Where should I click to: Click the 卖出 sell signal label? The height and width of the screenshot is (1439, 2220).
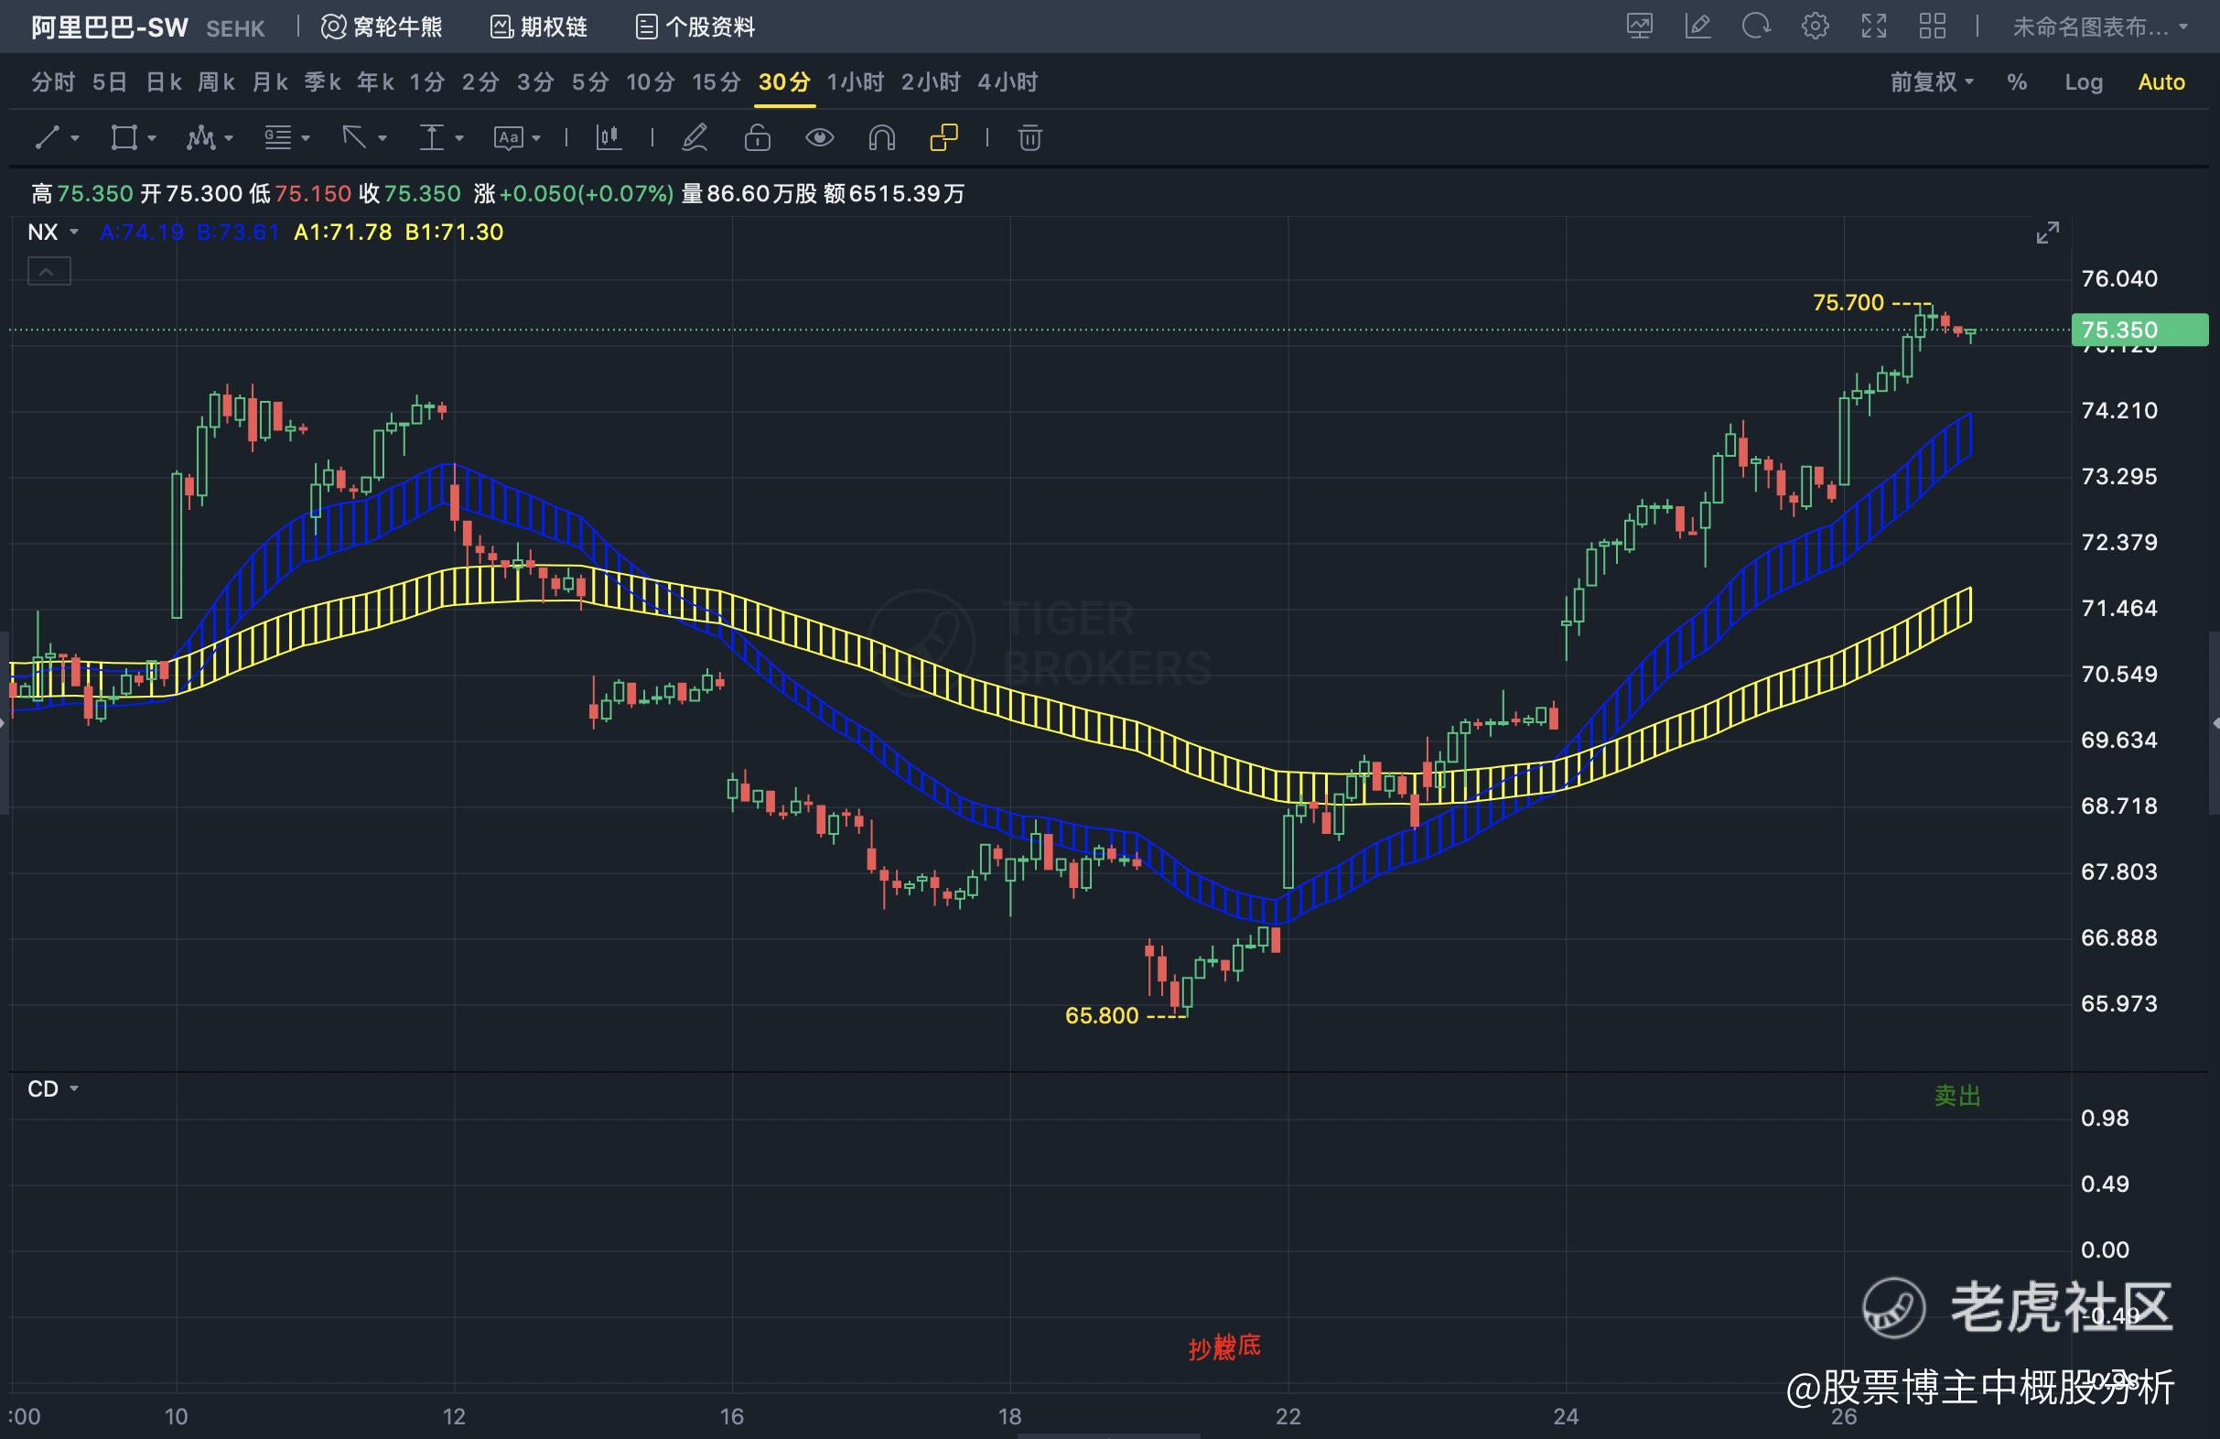1957,1096
